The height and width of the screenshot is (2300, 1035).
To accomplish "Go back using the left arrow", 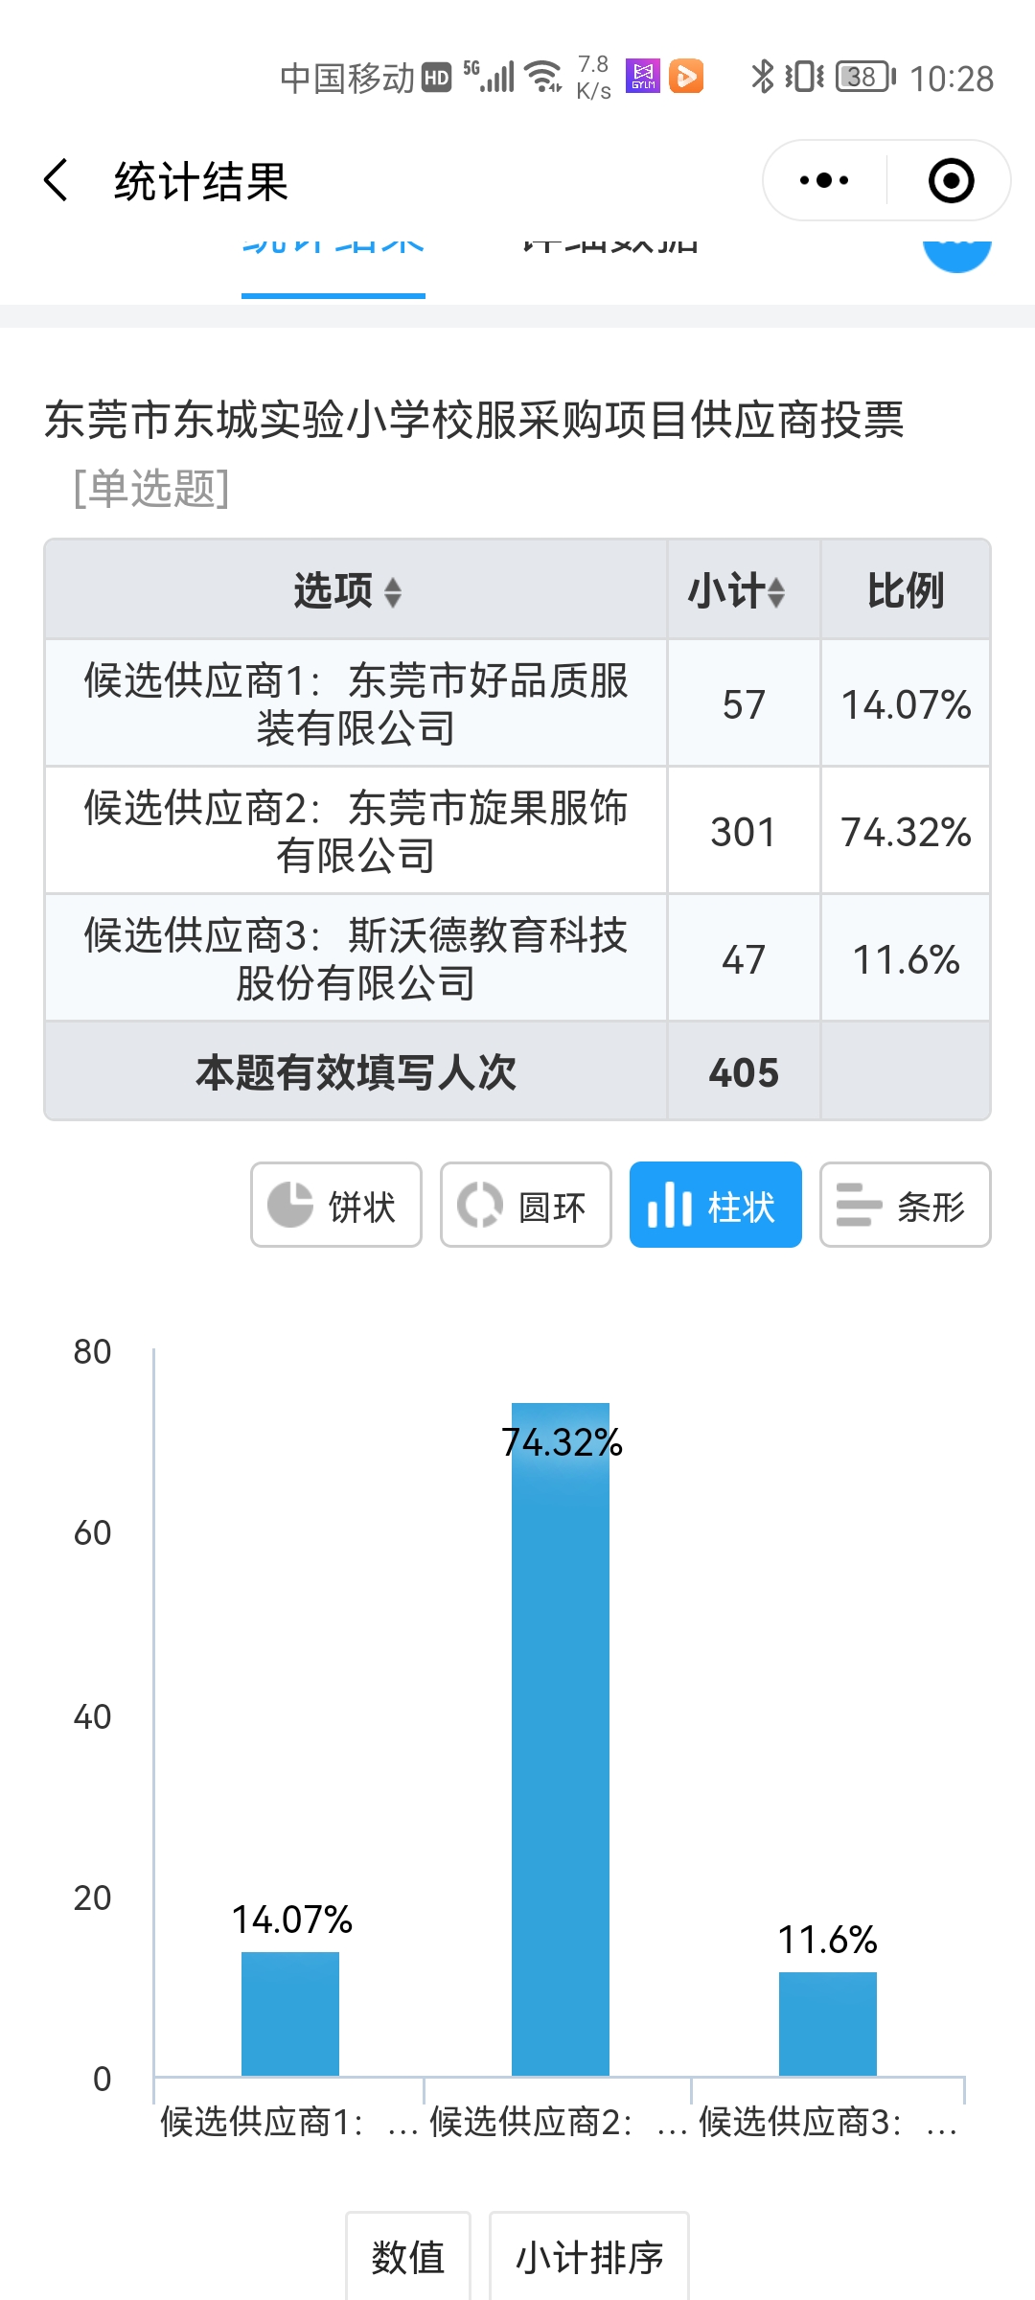I will point(57,180).
